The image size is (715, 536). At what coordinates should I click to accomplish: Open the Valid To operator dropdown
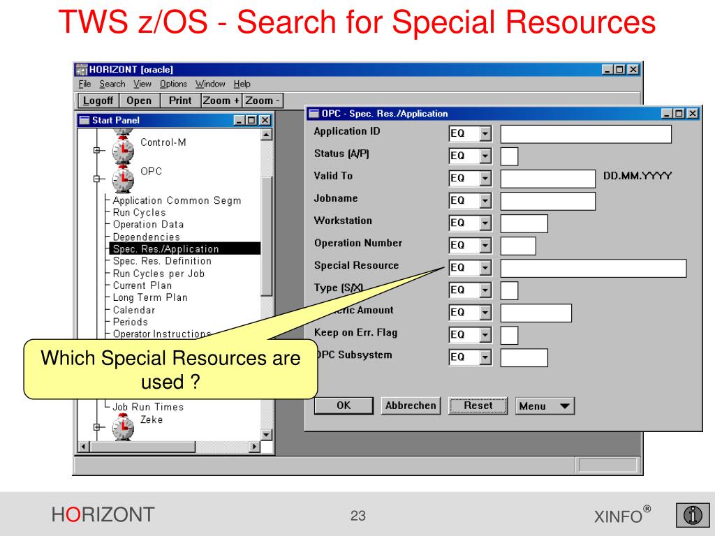(485, 178)
